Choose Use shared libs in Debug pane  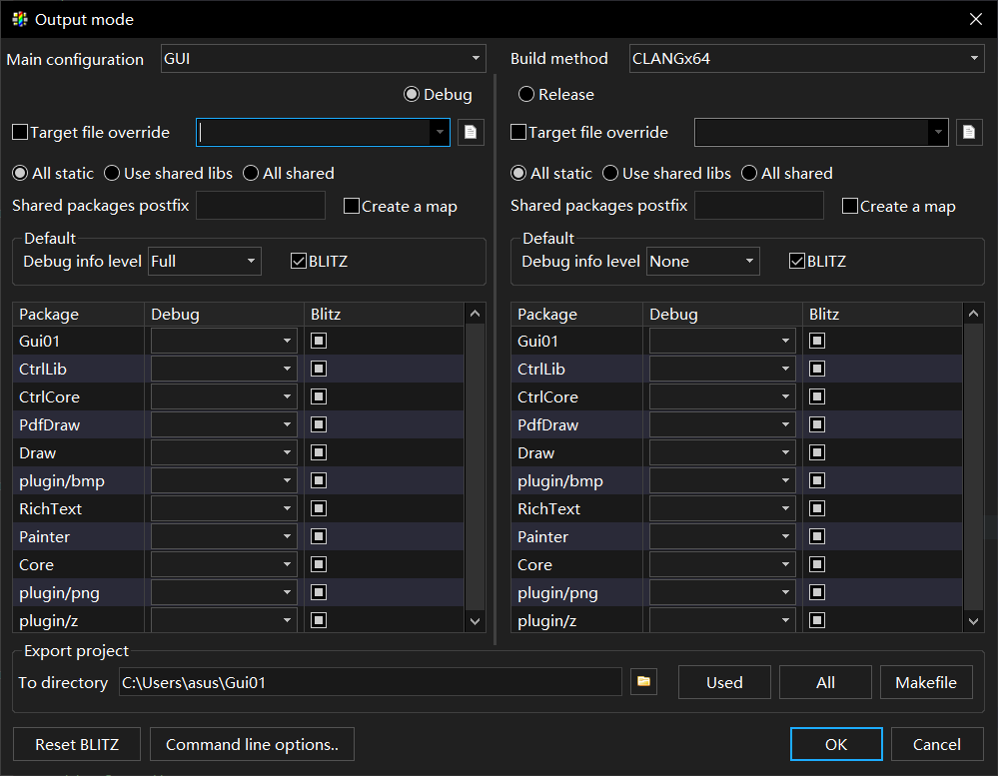pos(113,174)
